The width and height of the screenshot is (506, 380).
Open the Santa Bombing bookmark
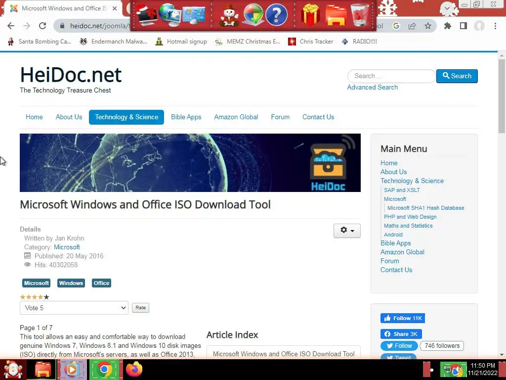[x=40, y=42]
